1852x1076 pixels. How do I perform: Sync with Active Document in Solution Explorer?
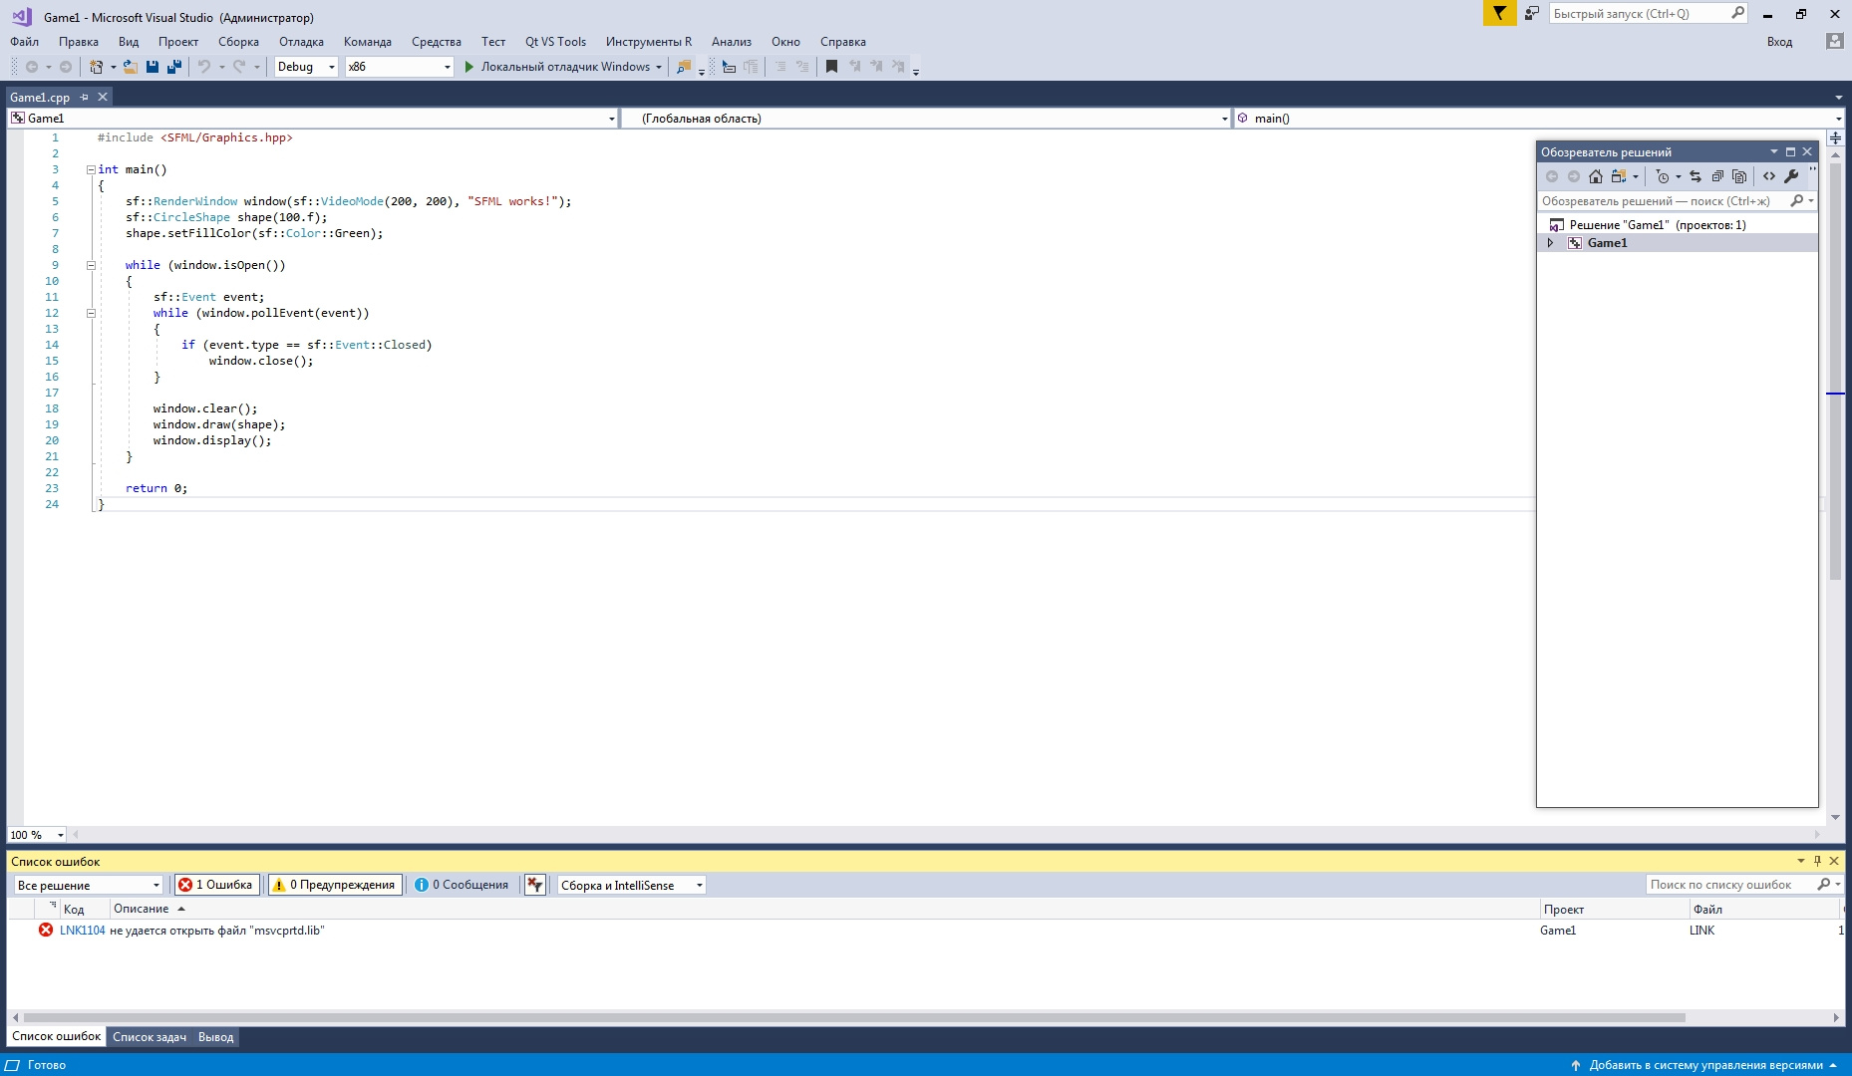pos(1696,176)
